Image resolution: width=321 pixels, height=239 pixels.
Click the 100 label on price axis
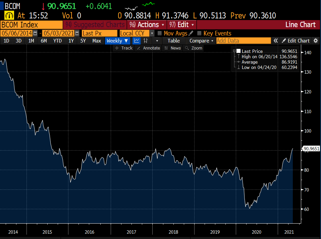click(x=308, y=131)
